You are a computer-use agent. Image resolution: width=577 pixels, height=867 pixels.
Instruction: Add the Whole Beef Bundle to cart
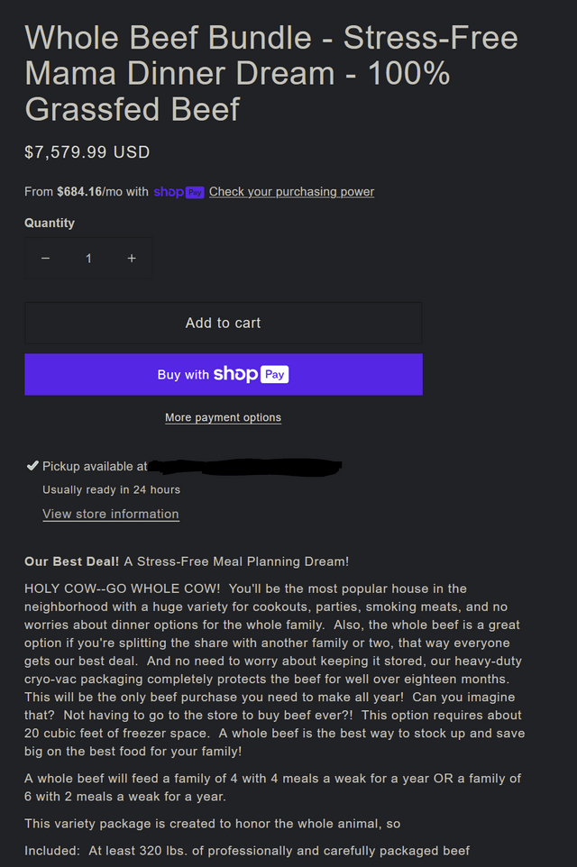[223, 323]
